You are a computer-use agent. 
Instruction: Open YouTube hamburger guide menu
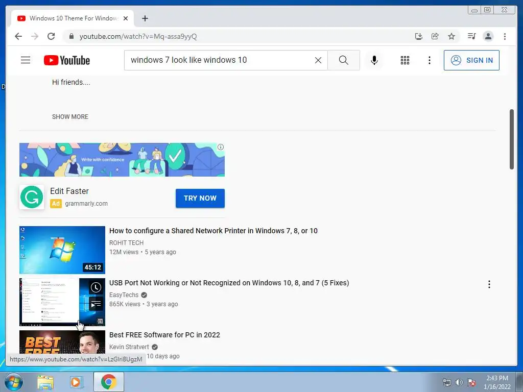[26, 60]
